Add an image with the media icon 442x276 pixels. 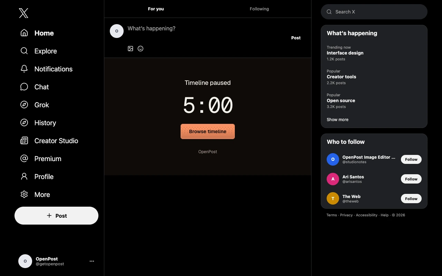point(131,49)
